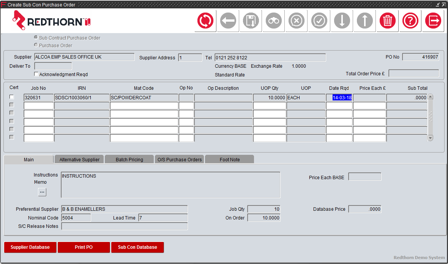Viewport: 448px width, 264px height.
Task: Select the Purchase Order radio button
Action: [x=36, y=45]
